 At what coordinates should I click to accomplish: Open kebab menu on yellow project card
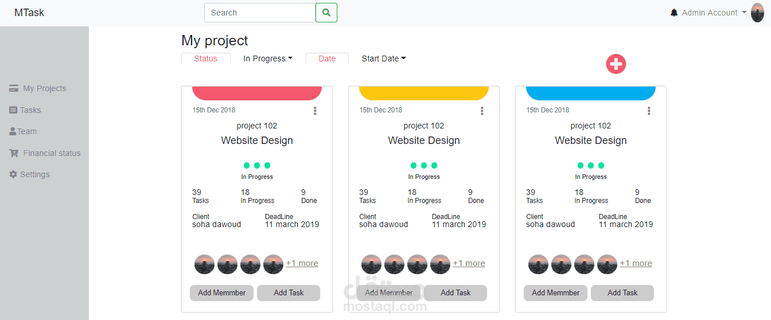482,111
